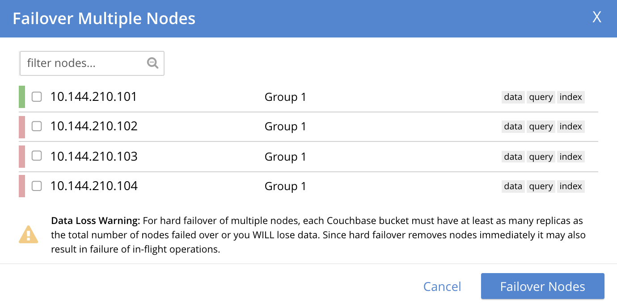Click the yellow warning triangle icon

[29, 235]
